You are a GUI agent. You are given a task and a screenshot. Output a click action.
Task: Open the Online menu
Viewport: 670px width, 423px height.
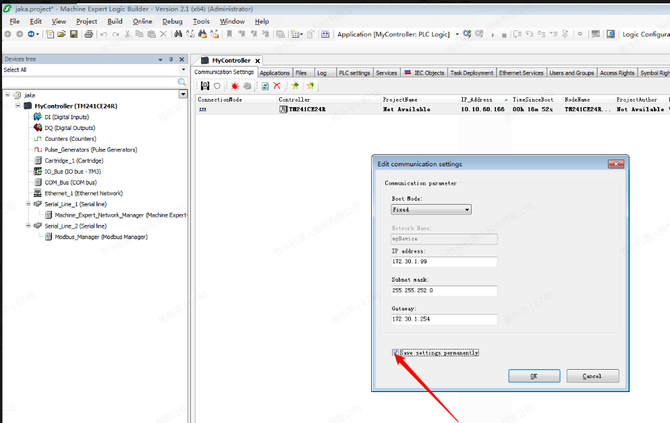pyautogui.click(x=142, y=22)
